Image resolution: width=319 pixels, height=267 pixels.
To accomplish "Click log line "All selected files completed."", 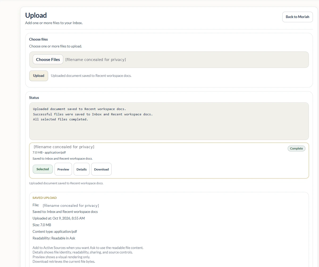I will point(61,119).
